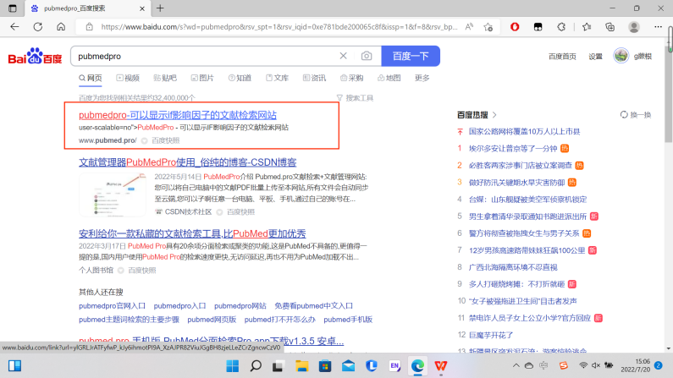Open related search pubmed打不开怎么办

click(280, 320)
